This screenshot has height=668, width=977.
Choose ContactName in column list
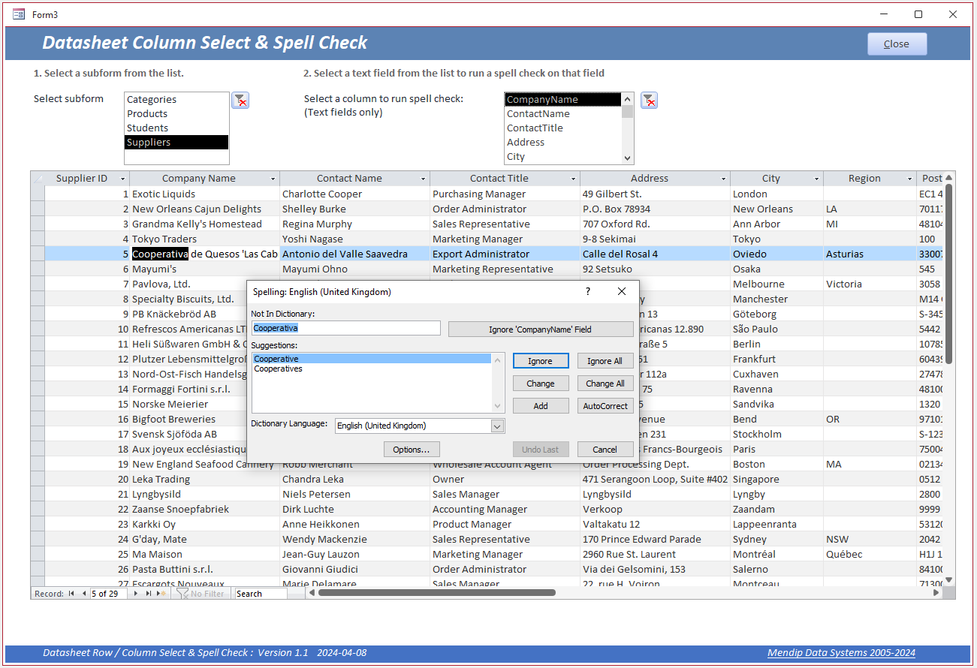pos(563,113)
